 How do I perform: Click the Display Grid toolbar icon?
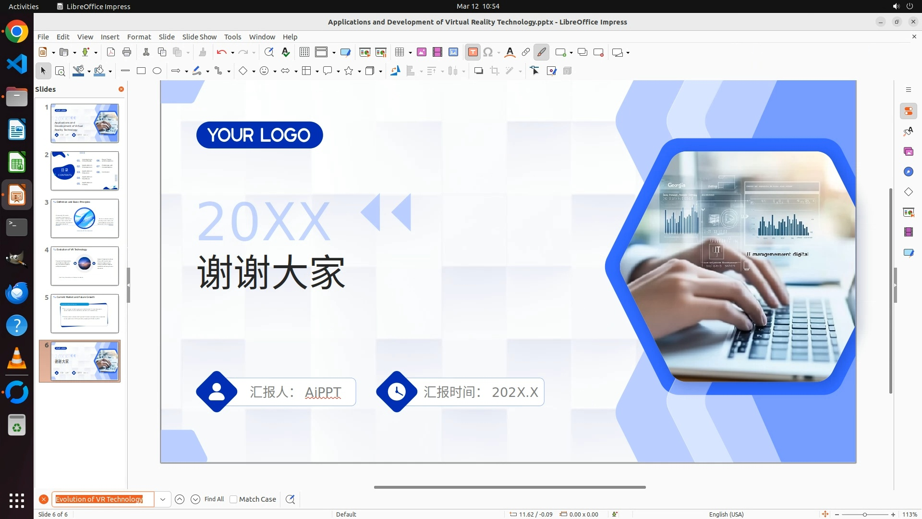pyautogui.click(x=304, y=52)
